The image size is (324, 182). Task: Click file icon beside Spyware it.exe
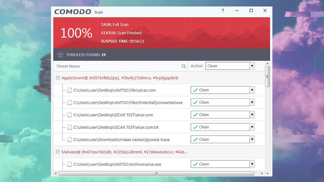69,140
